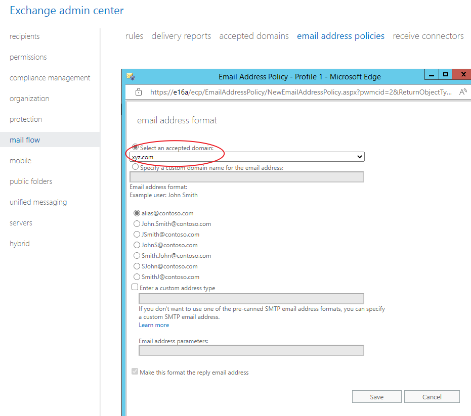Screen dimensions: 471x416
Task: Open permissions in the left navigation
Action: pos(28,57)
